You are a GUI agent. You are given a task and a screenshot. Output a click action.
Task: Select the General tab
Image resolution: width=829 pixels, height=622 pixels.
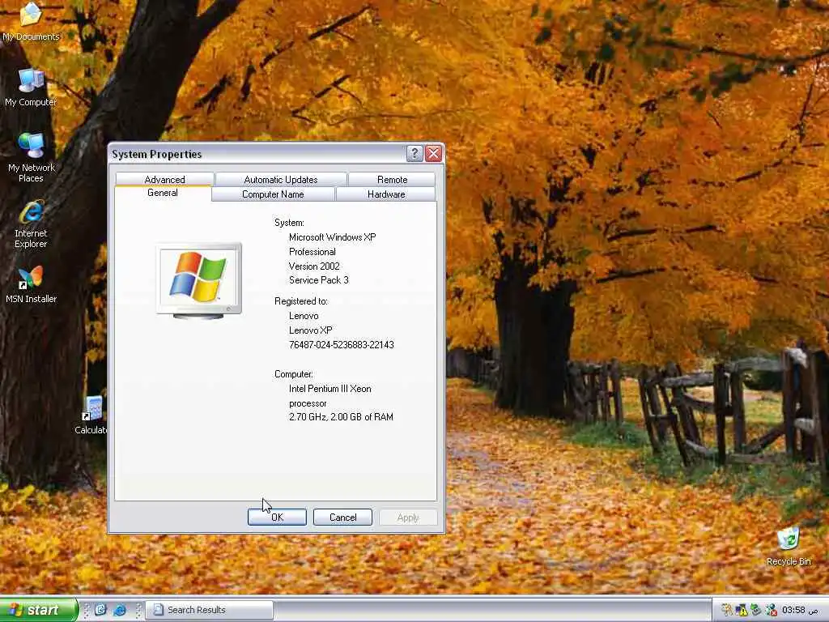162,193
